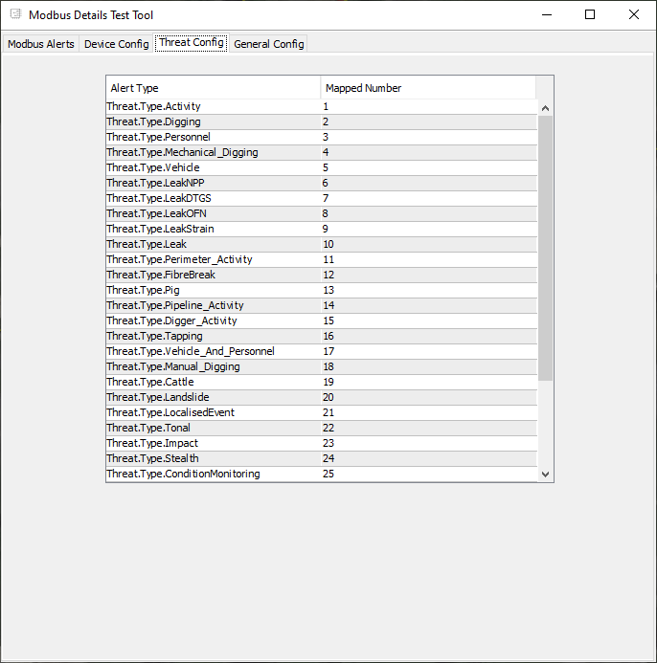The height and width of the screenshot is (663, 657).
Task: Select the Threat.Type.Digger_Activity row
Action: pos(322,320)
